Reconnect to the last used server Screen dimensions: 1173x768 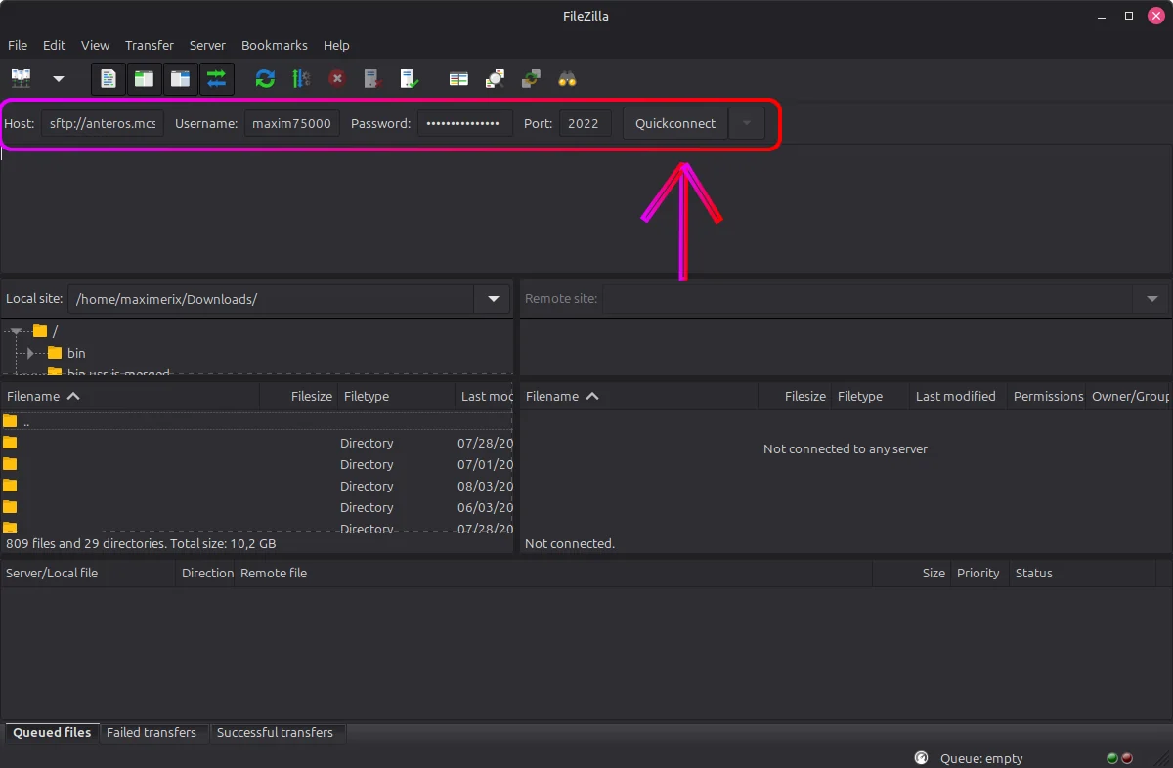click(409, 78)
